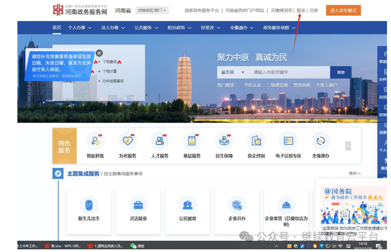Open the 办件进度查询 quick link
Viewport: 391px width, 252px height.
113,81
